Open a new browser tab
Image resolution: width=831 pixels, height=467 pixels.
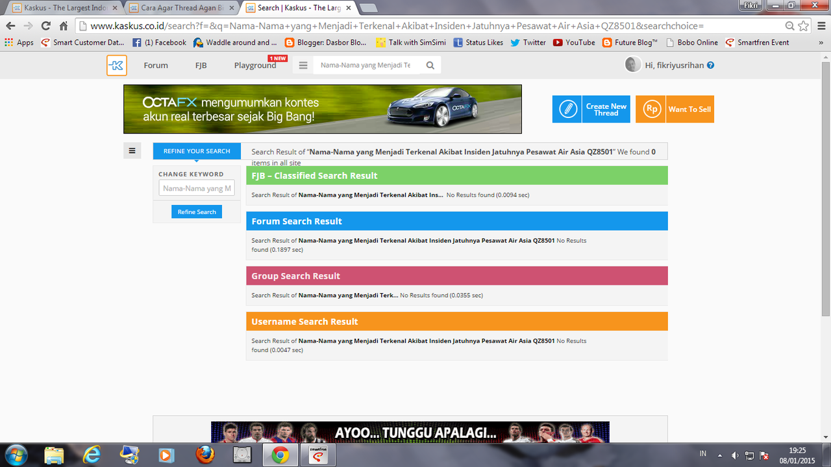click(x=368, y=8)
